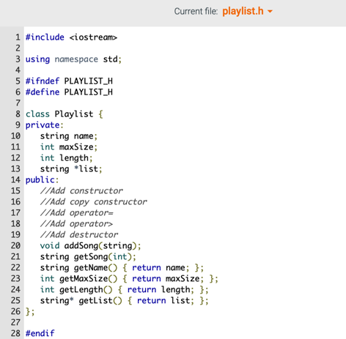
Task: Click line number 4 in gutter
Action: [18, 70]
